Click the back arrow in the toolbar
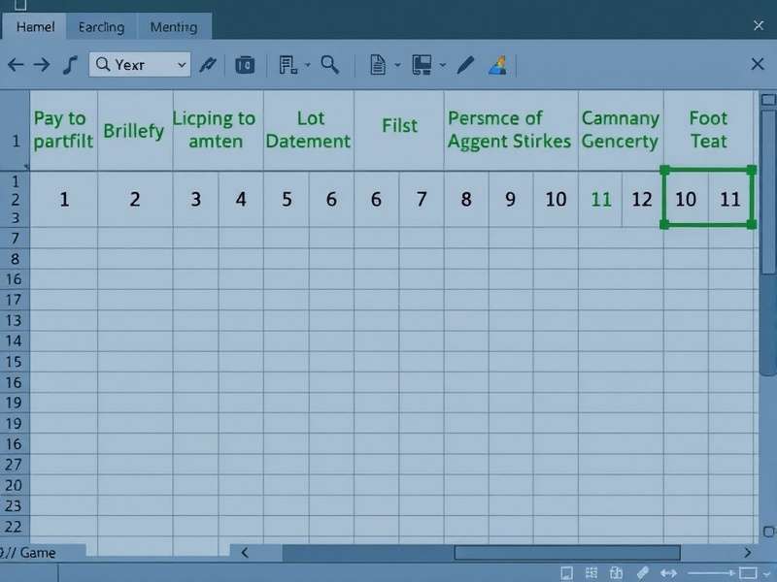This screenshot has width=777, height=582. coord(16,65)
